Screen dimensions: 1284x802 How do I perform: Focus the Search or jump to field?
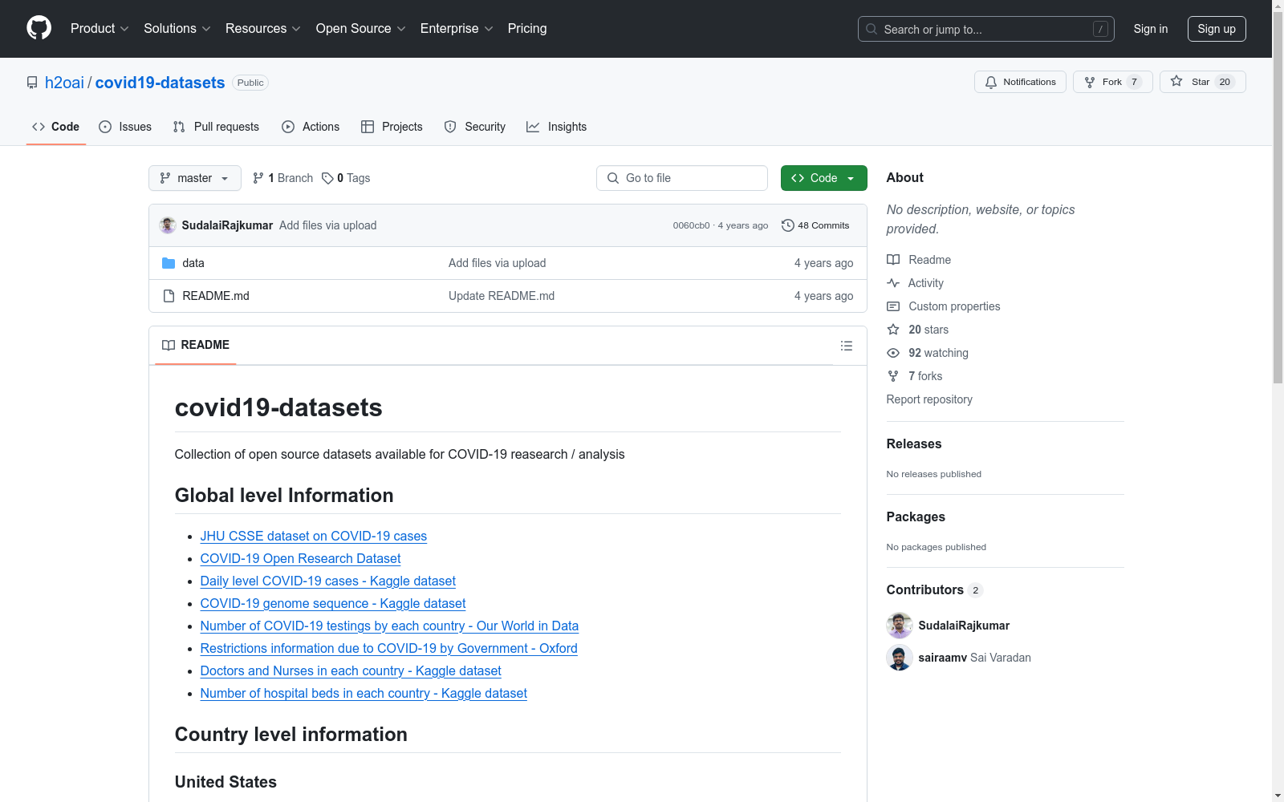[x=985, y=29]
